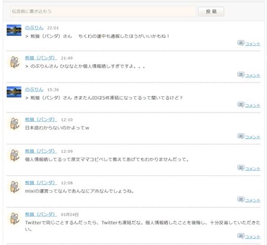This screenshot has width=267, height=245.
Task: Click comment bubble icon on 12:10 post
Action: tap(241, 136)
